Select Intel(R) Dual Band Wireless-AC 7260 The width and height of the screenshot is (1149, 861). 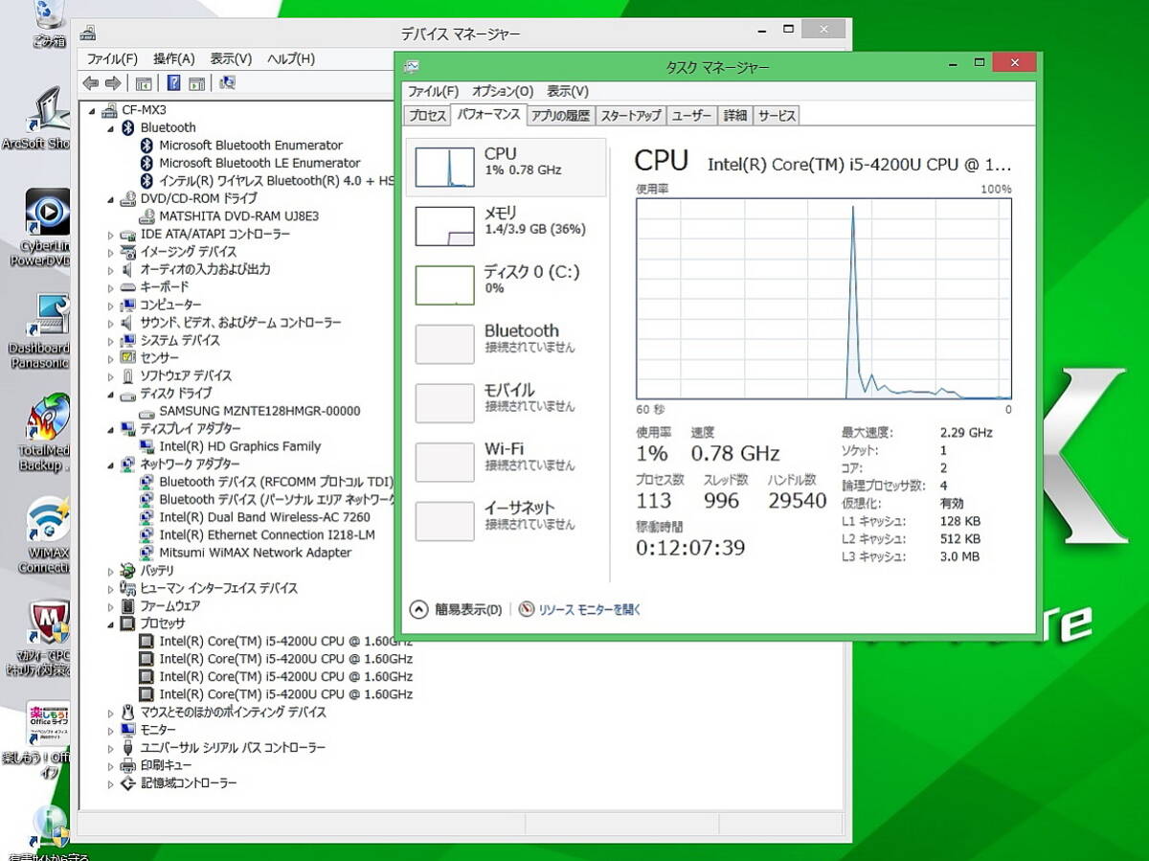coord(264,517)
